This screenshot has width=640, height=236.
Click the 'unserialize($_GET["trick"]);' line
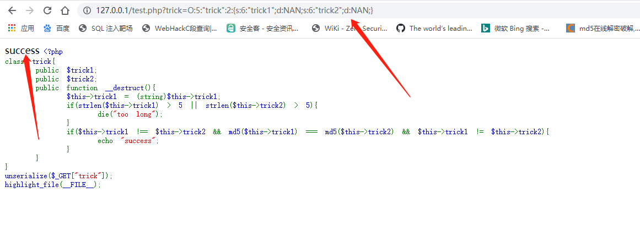tap(58, 176)
